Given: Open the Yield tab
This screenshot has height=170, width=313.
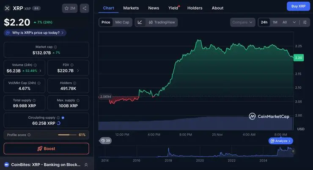Looking at the screenshot, I should pos(173,8).
